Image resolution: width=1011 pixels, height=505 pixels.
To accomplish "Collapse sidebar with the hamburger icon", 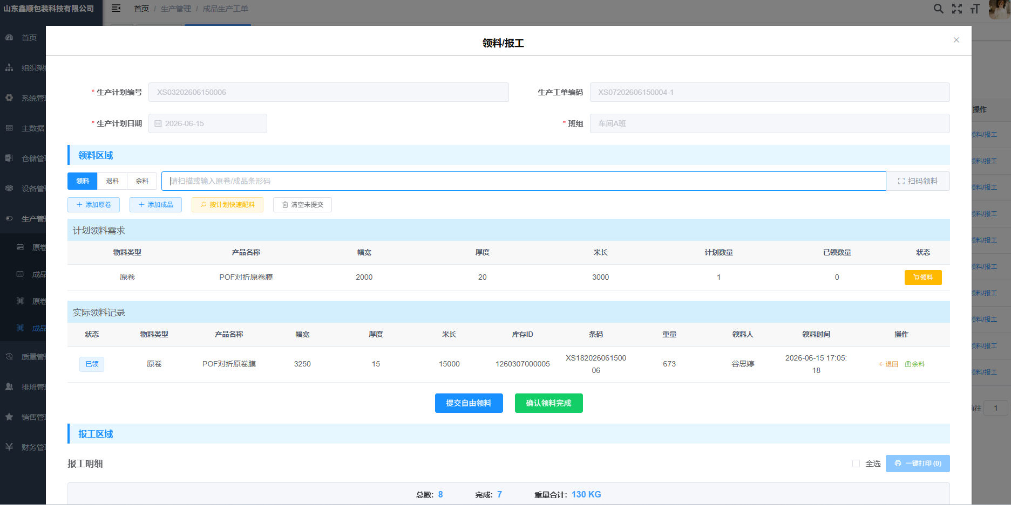I will [x=116, y=9].
